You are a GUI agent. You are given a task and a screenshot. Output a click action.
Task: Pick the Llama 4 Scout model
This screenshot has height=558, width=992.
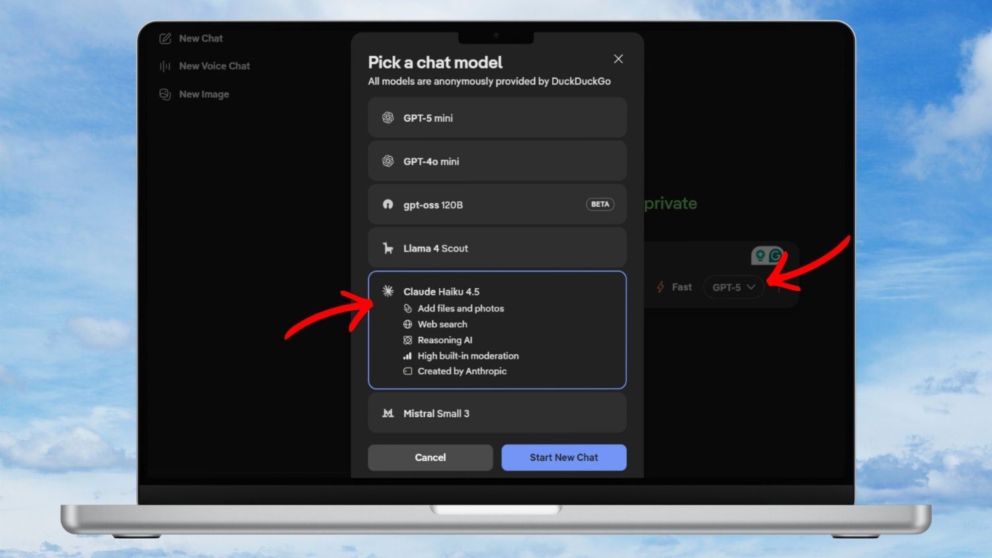497,248
